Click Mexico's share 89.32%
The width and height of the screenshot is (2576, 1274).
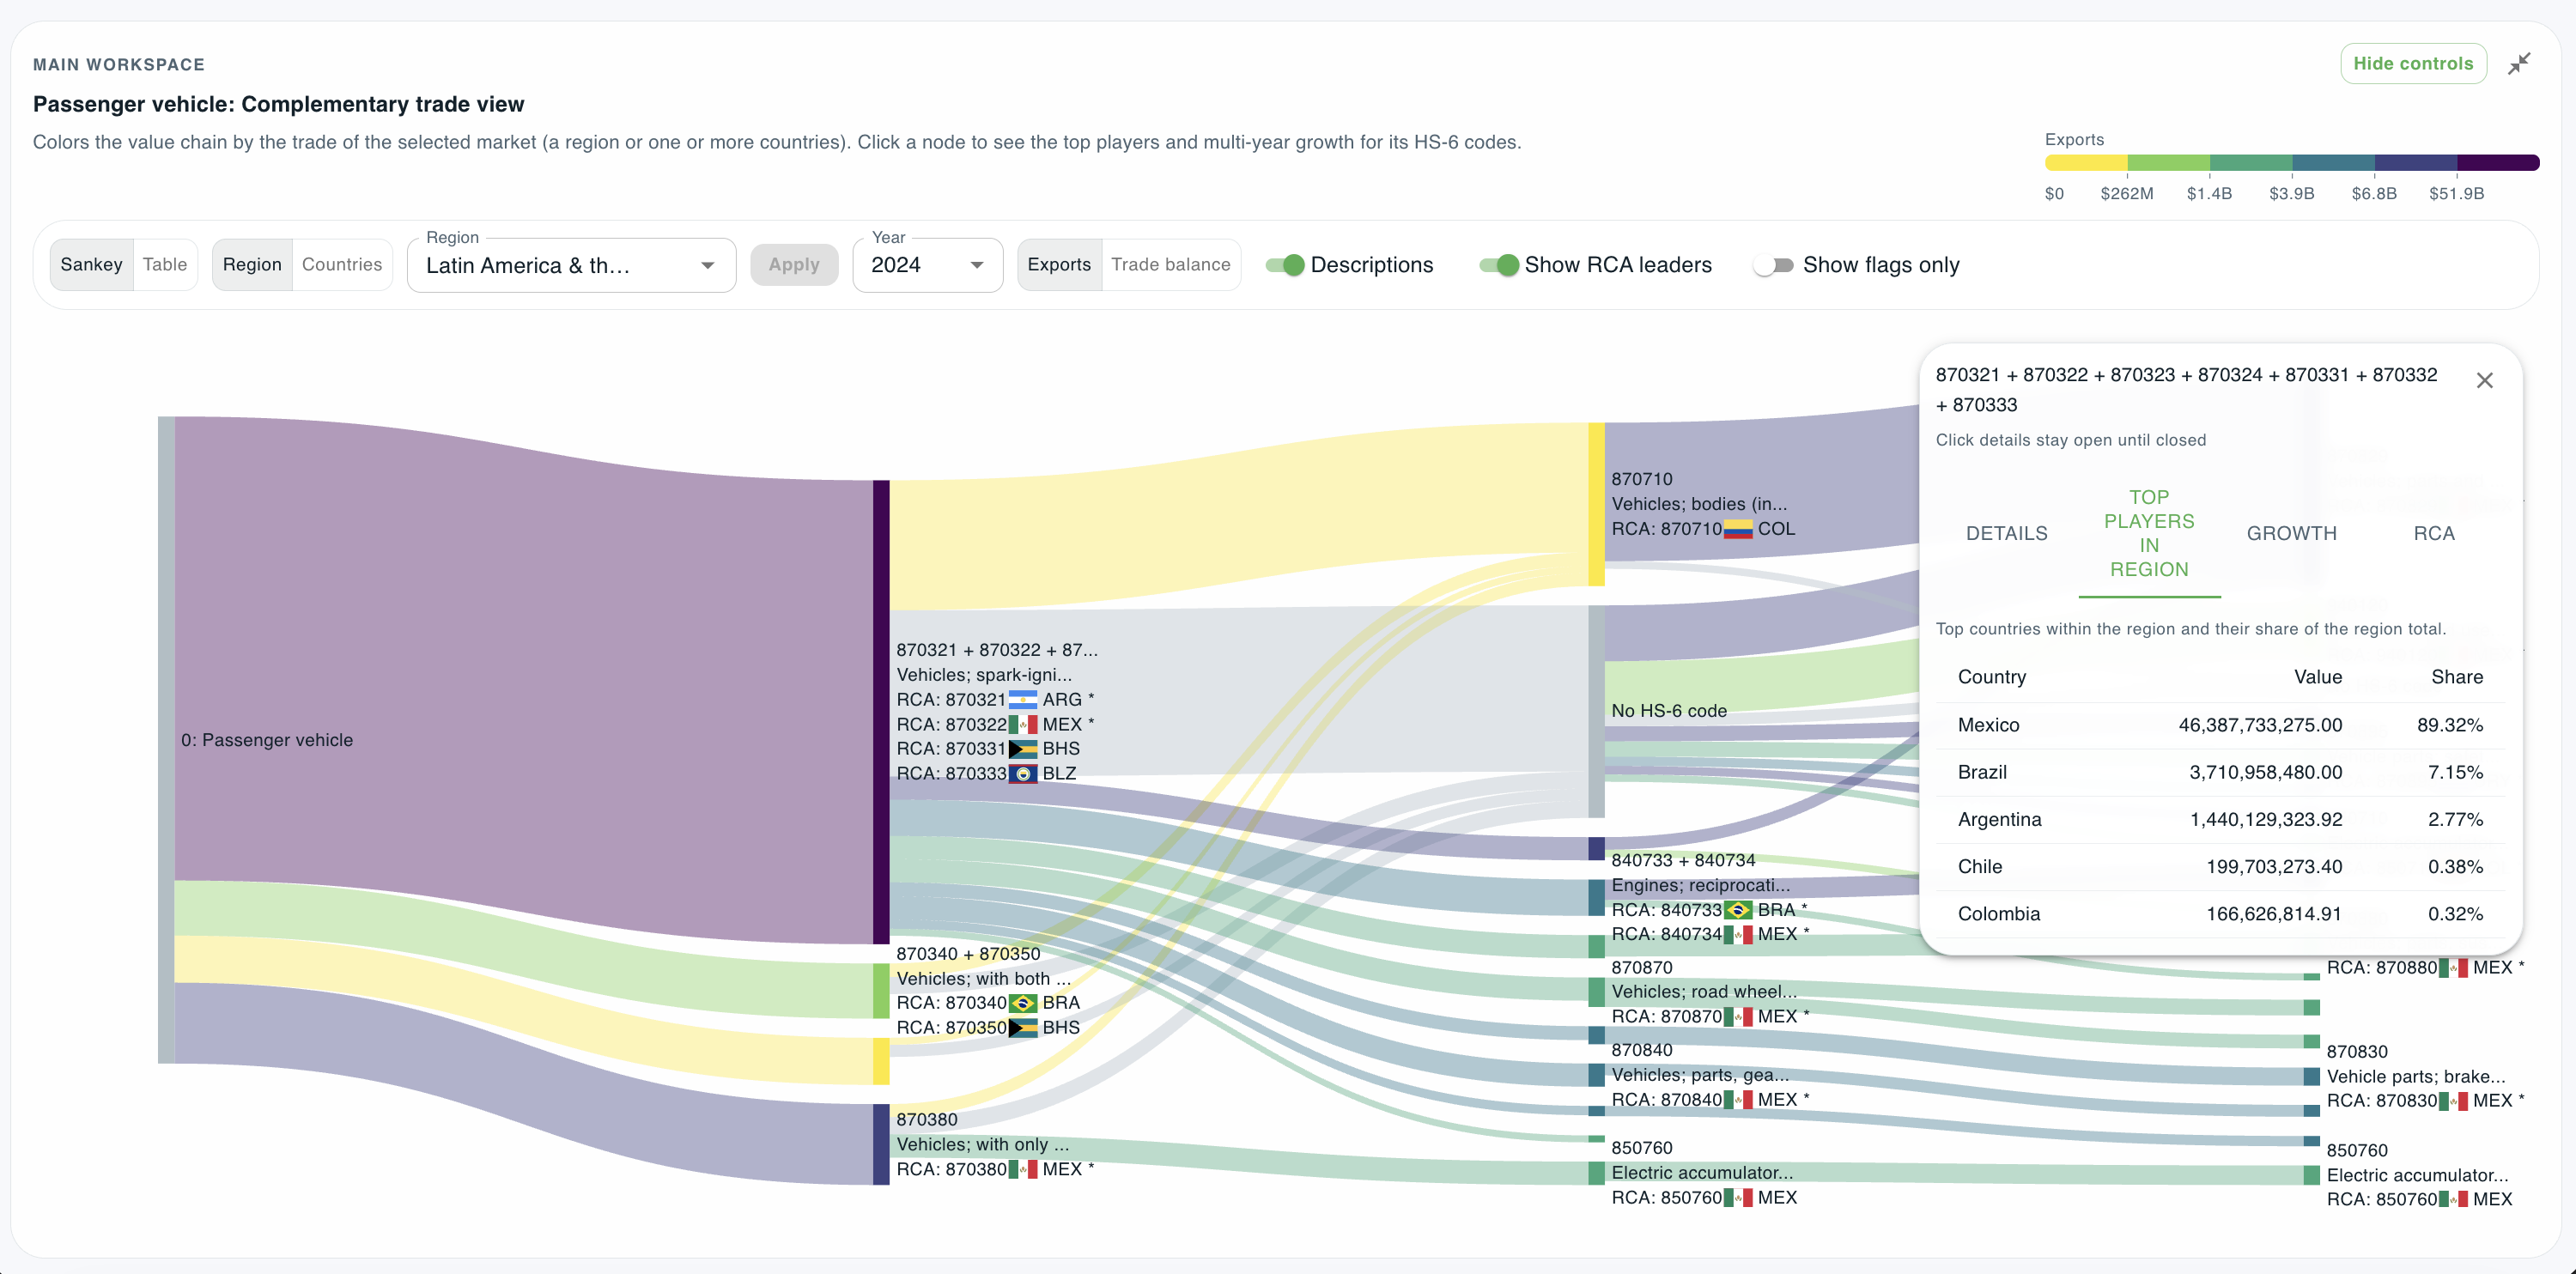[x=2449, y=725]
